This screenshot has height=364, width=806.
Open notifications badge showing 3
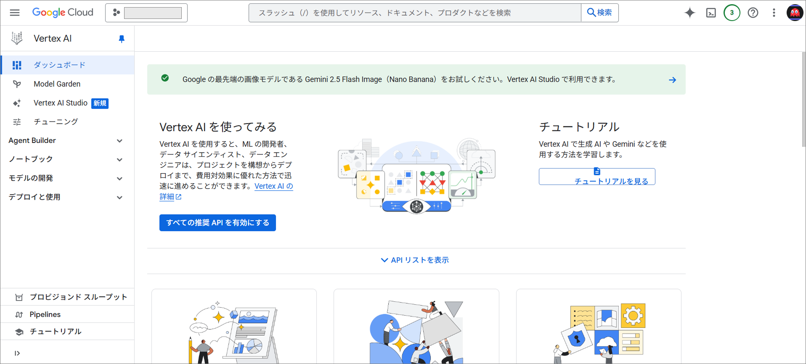tap(732, 13)
